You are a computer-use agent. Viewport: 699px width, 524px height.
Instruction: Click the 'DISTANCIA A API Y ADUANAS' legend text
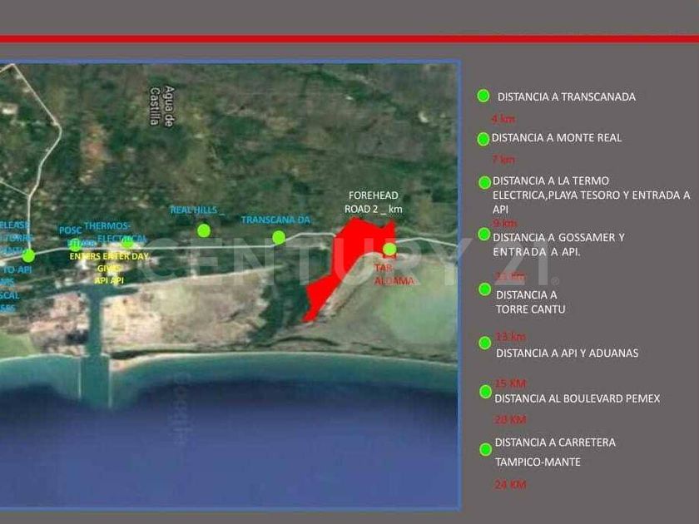tap(567, 353)
